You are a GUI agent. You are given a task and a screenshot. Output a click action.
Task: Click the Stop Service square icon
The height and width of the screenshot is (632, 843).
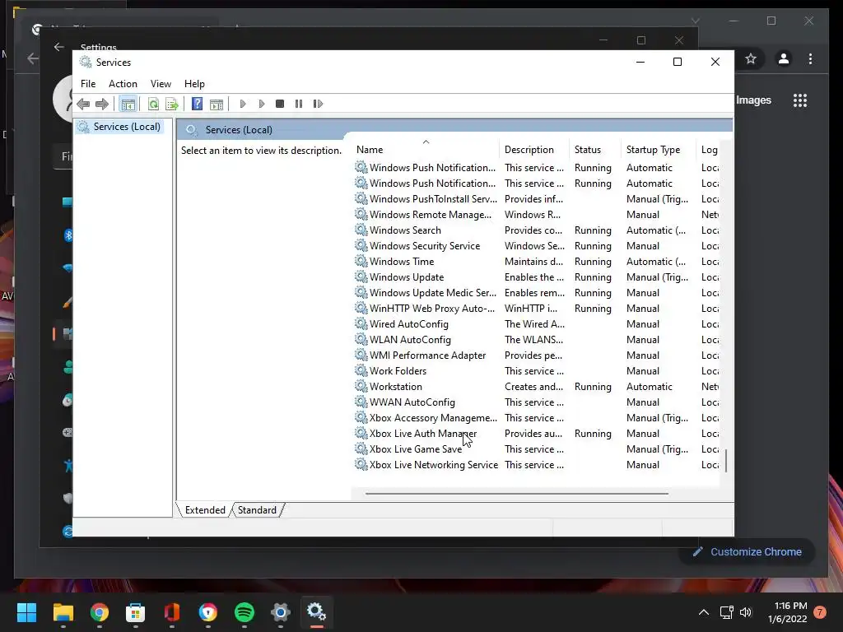coord(280,104)
